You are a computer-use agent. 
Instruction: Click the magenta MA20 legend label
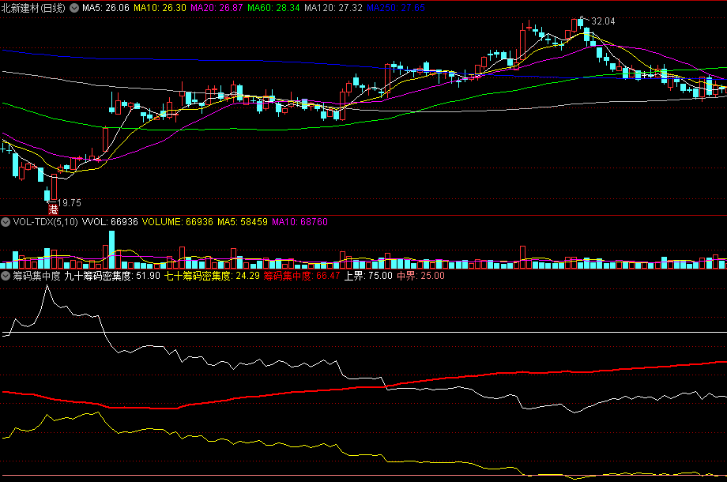(217, 7)
